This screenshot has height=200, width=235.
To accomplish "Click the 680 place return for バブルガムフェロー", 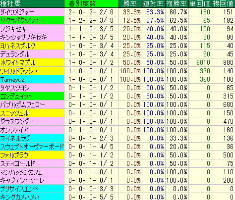I will point(228,104).
